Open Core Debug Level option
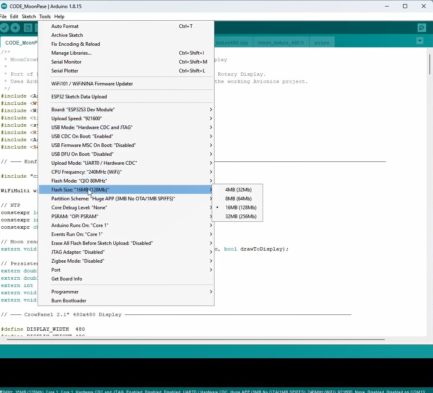 (126, 207)
